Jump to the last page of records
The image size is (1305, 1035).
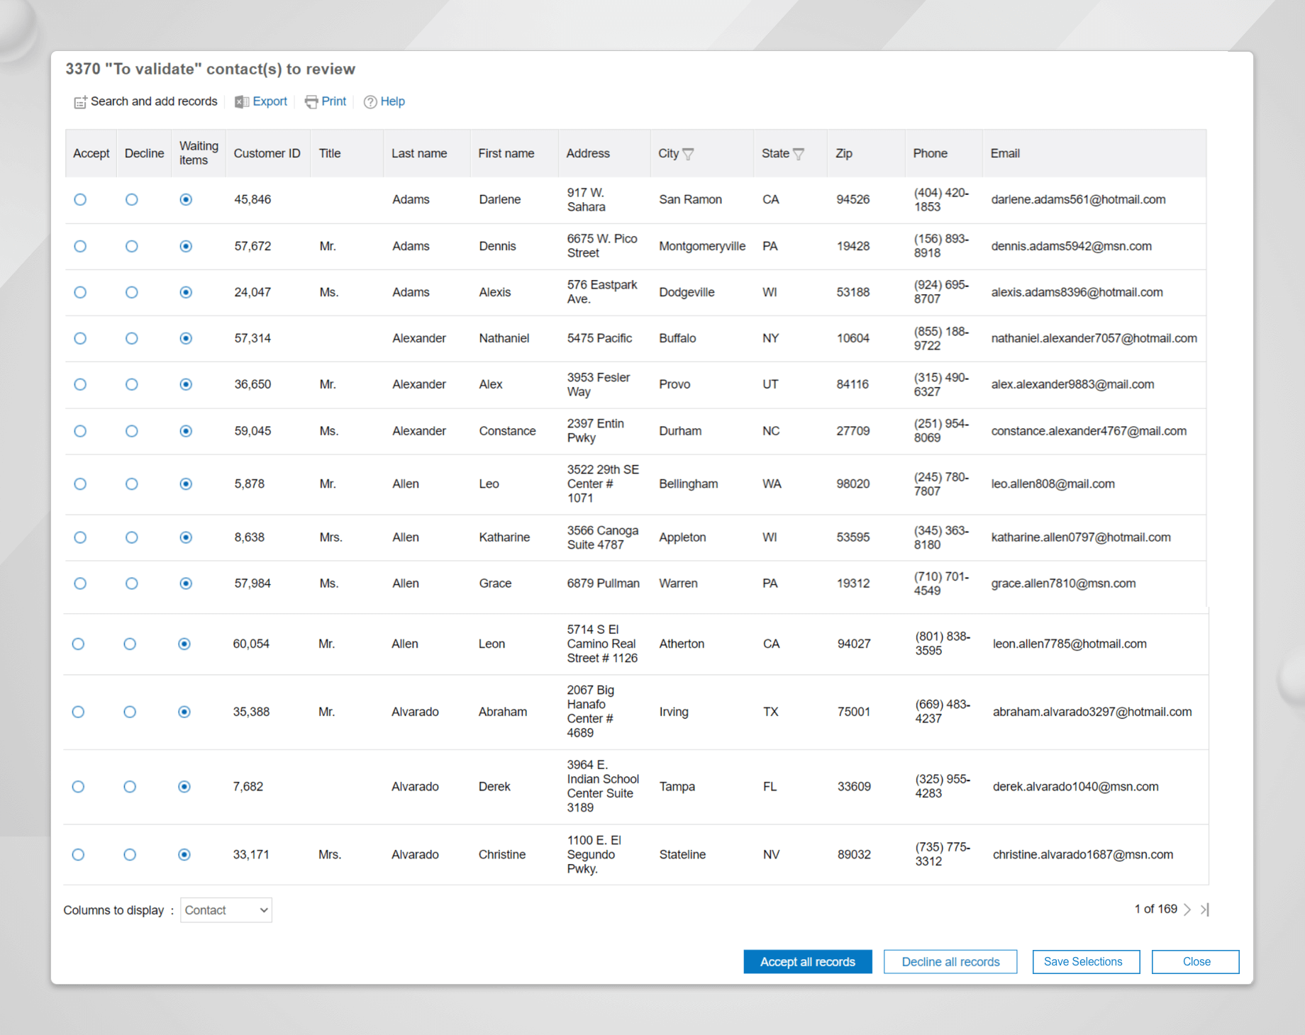(1205, 910)
